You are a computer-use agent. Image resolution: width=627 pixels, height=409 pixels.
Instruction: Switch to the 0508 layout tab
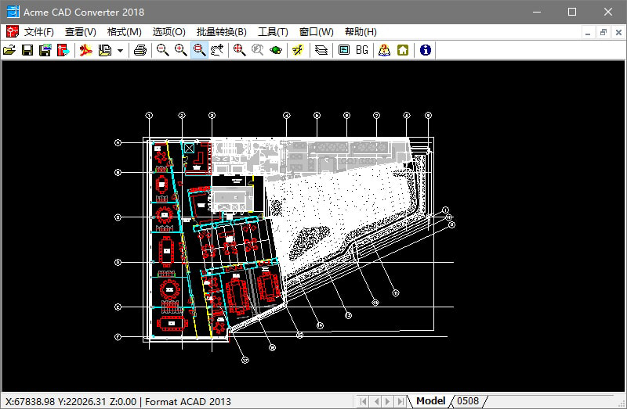(x=468, y=401)
